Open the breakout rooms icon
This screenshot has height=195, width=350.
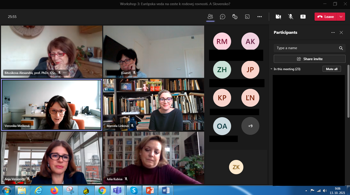247,17
